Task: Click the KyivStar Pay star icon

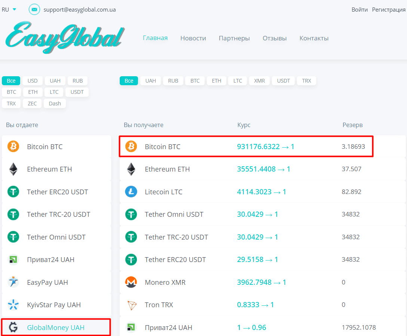Action: [13, 305]
